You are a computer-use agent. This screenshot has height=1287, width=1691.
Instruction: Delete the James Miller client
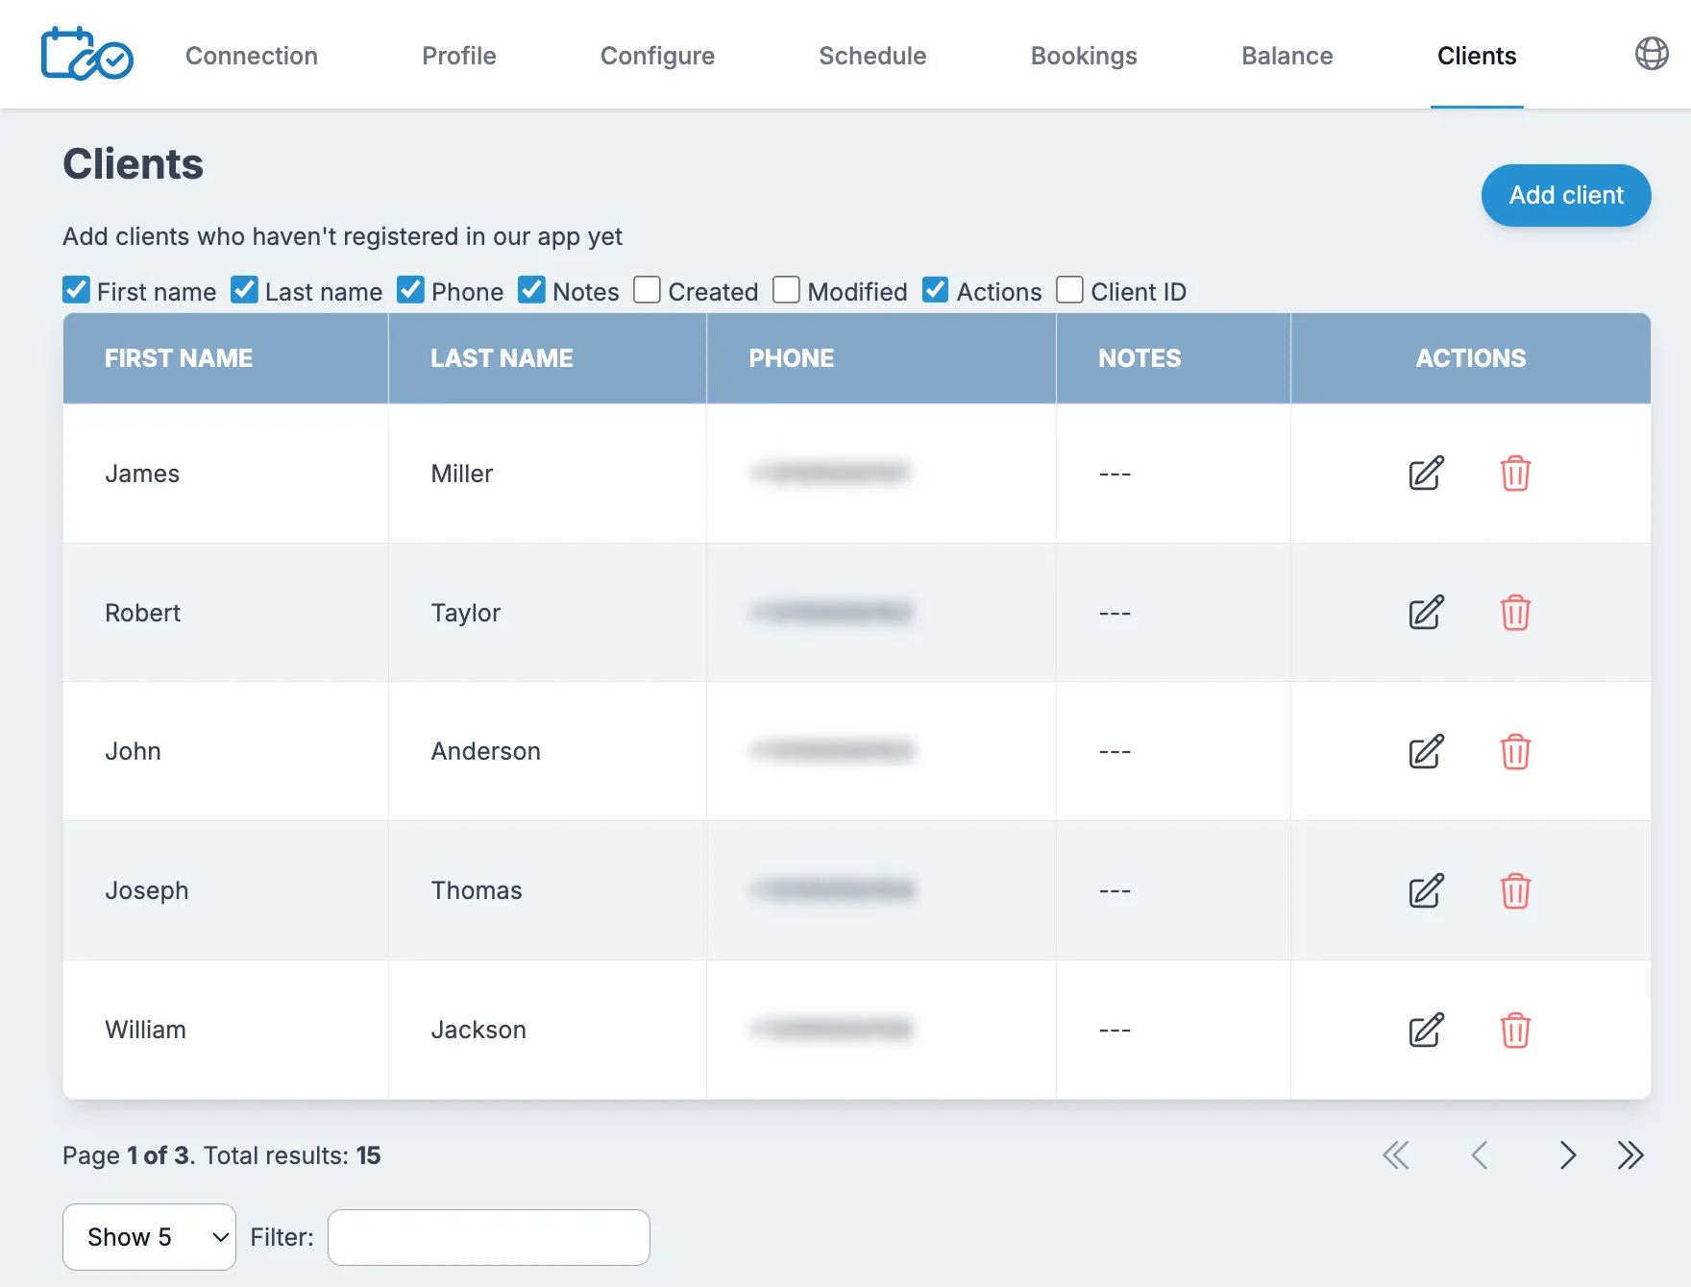1516,474
